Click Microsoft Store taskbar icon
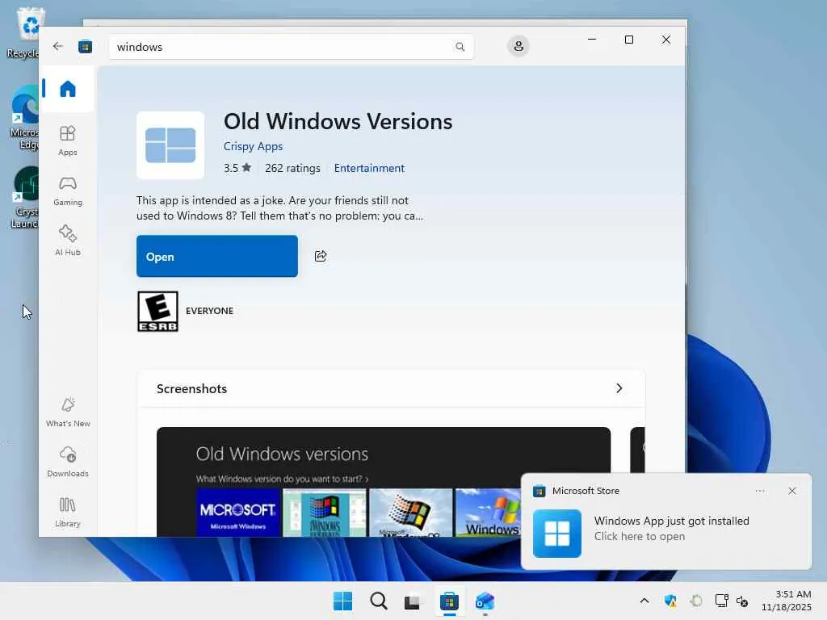This screenshot has width=827, height=620. pos(449,601)
